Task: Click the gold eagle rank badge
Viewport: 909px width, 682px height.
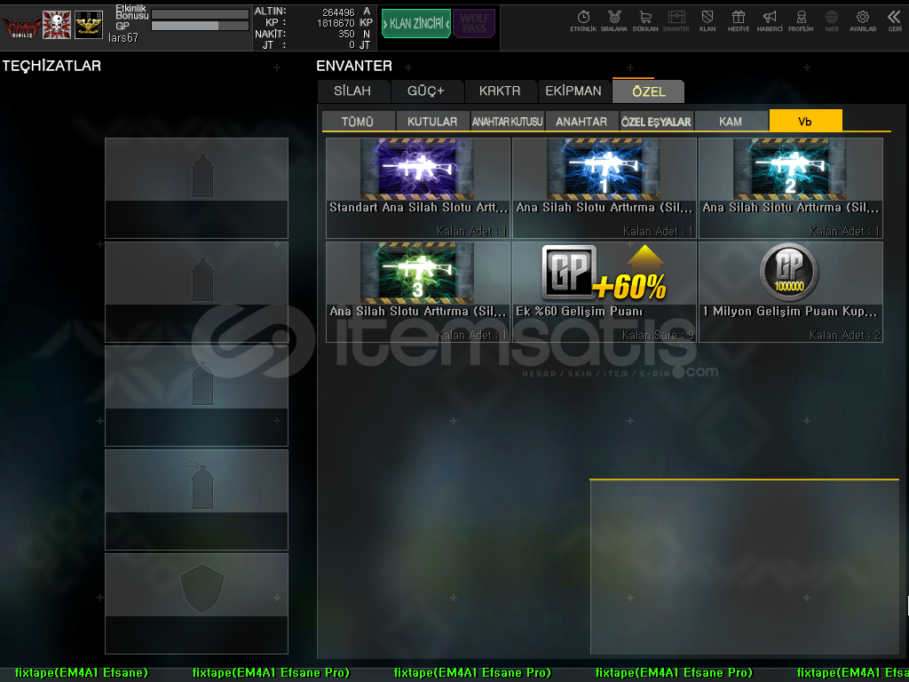Action: 89,25
